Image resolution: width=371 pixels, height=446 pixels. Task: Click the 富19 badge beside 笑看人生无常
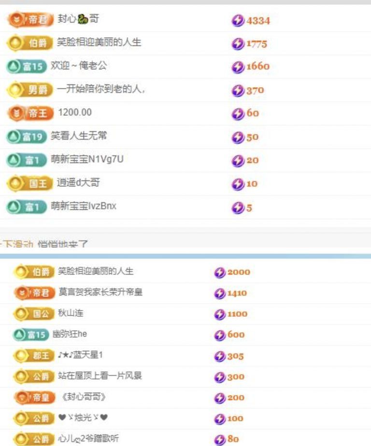27,137
